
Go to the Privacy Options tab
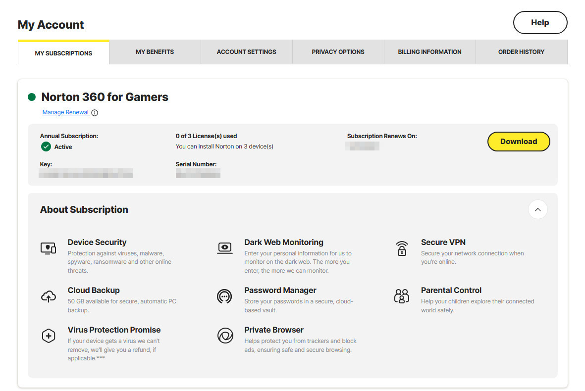tap(338, 52)
